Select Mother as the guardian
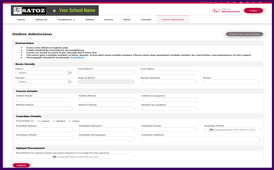 [x=54, y=121]
